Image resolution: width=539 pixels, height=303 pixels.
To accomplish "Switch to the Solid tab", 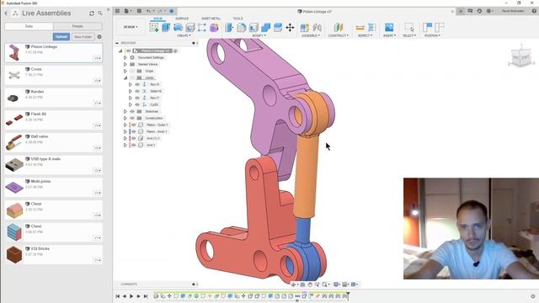I will tap(158, 19).
